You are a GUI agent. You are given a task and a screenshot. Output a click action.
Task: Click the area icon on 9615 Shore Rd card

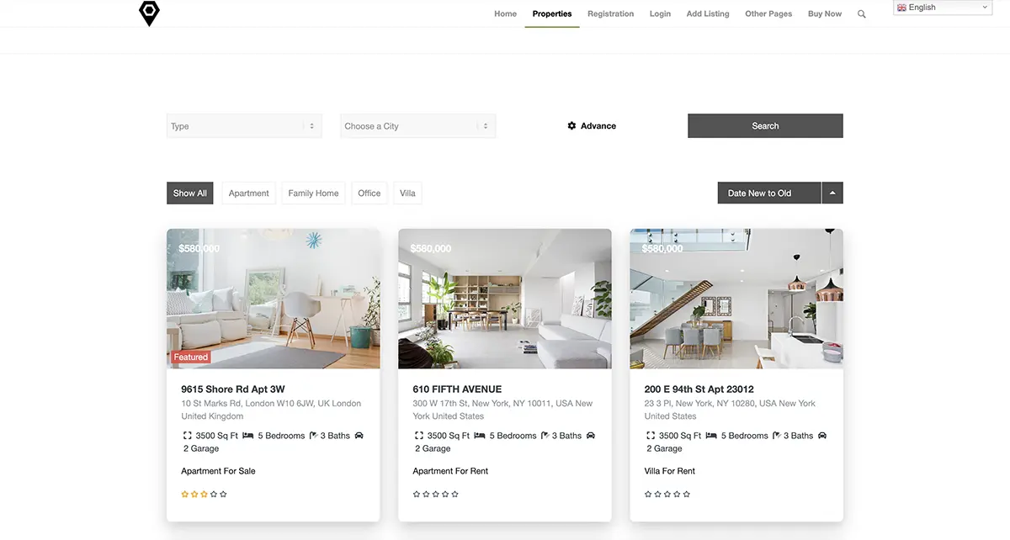point(187,436)
